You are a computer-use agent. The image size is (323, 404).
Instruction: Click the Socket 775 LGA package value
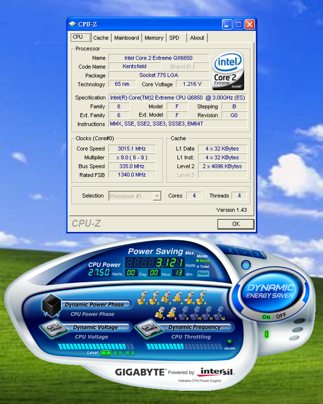158,75
